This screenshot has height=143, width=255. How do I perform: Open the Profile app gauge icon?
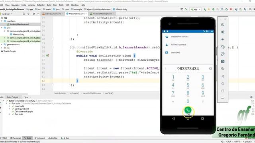point(222,10)
